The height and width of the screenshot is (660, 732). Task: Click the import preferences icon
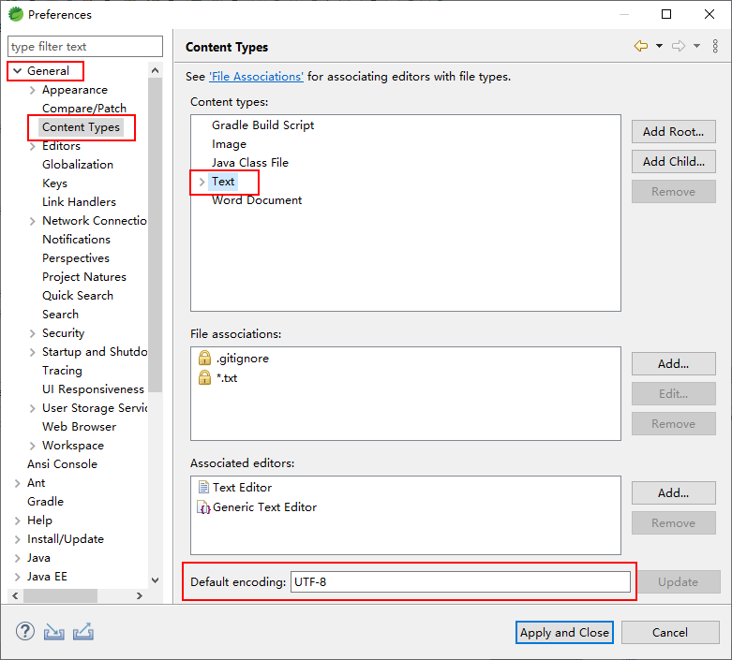[54, 632]
